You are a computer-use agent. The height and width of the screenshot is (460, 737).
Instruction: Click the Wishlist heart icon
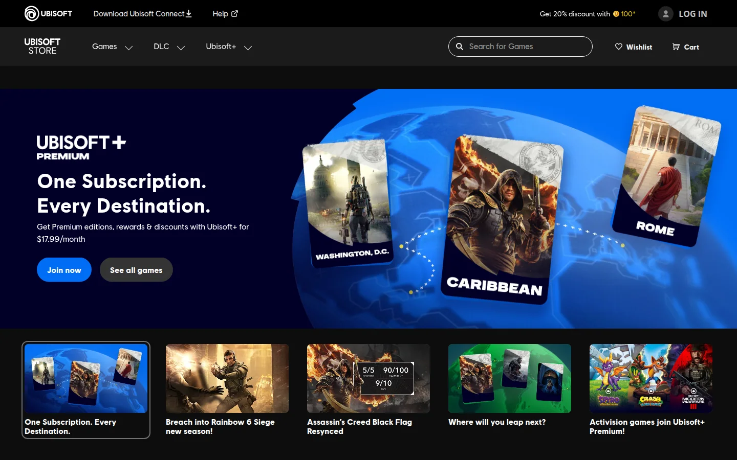pyautogui.click(x=619, y=47)
